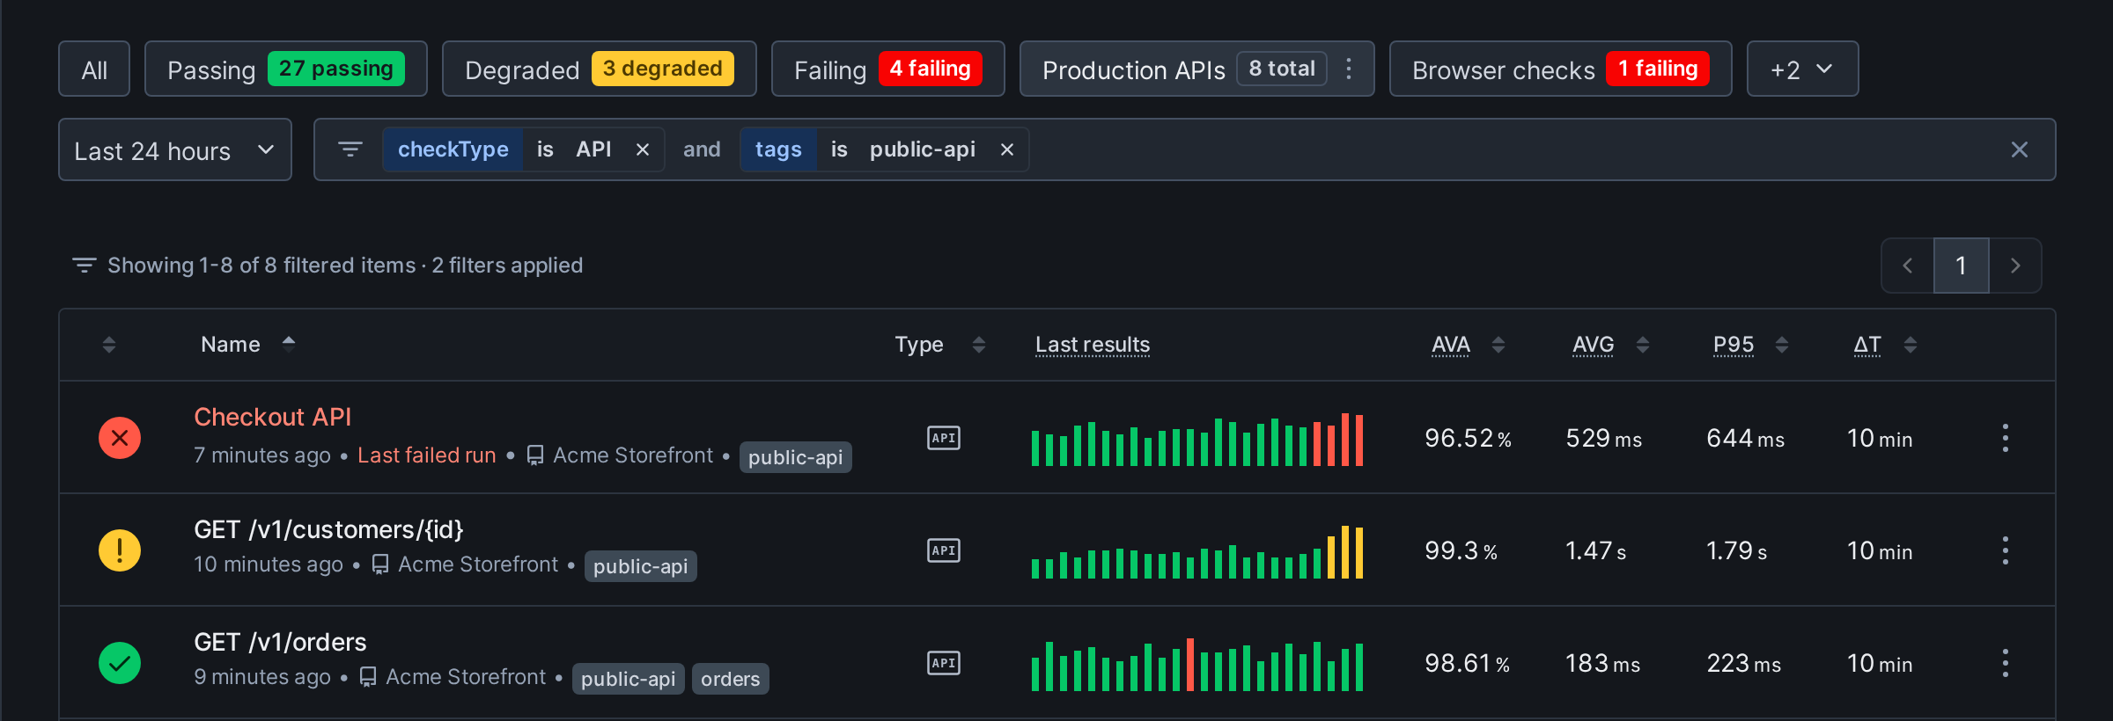This screenshot has height=721, width=2113.
Task: Click the red failed status icon for Checkout API
Action: point(120,438)
